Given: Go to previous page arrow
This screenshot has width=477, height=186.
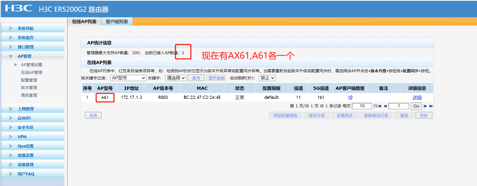Looking at the screenshot, I should (385, 106).
